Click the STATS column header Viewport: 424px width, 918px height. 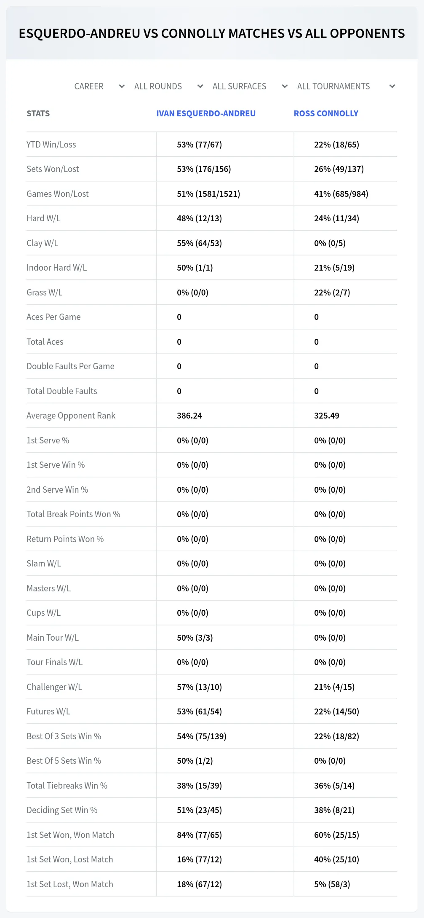click(x=38, y=113)
